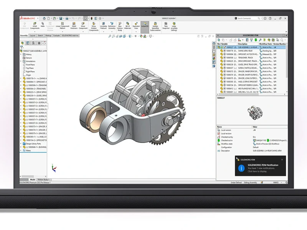Click Take Snapshot tool
Viewport: 307px width, 230px height.
tap(166, 26)
